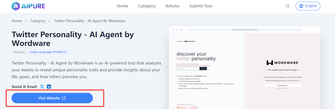
Task: Click the search magnifier icon
Action: pos(288,6)
